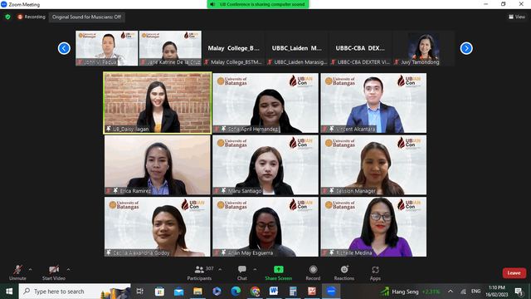This screenshot has width=531, height=299.
Task: Open video options caret beside Start Video
Action: coord(68,269)
